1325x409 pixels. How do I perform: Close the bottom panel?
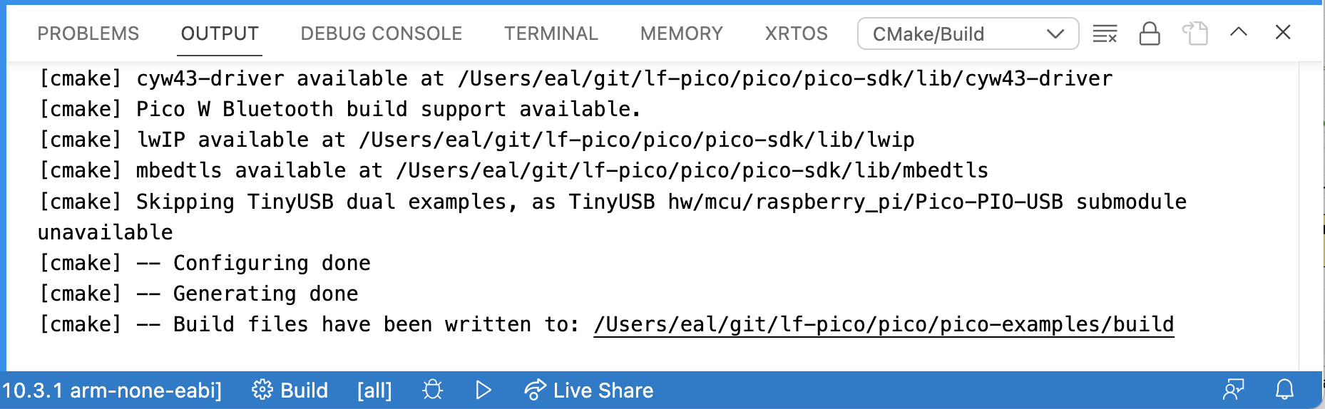click(x=1283, y=32)
